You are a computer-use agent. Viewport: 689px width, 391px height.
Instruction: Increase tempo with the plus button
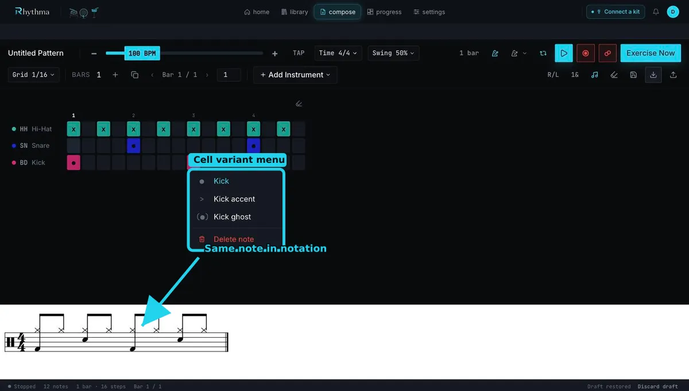click(x=275, y=53)
